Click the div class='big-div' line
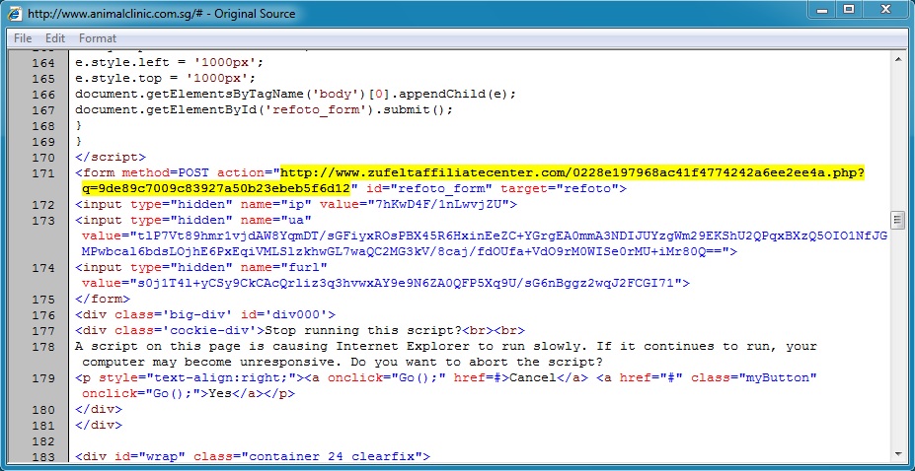The height and width of the screenshot is (471, 915). (x=205, y=315)
